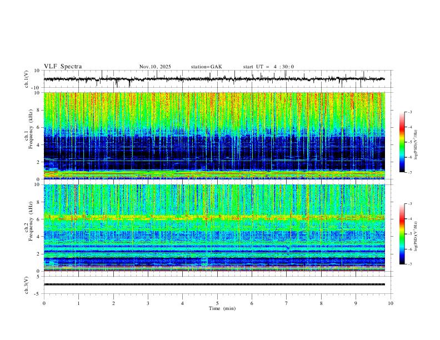This screenshot has width=440, height=340.
Task: Click the "station=GAK" header label
Action: [206, 67]
